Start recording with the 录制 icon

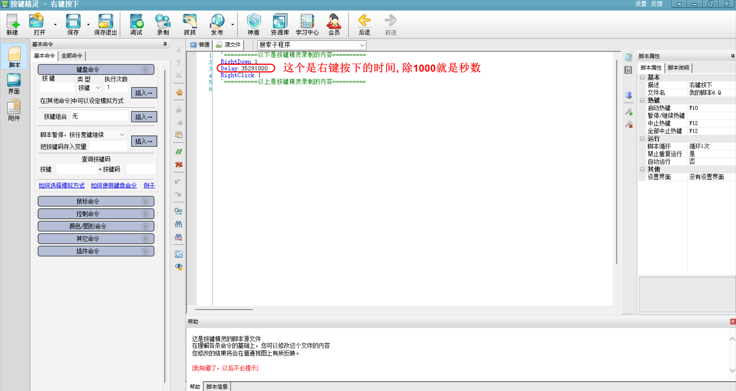coord(163,25)
